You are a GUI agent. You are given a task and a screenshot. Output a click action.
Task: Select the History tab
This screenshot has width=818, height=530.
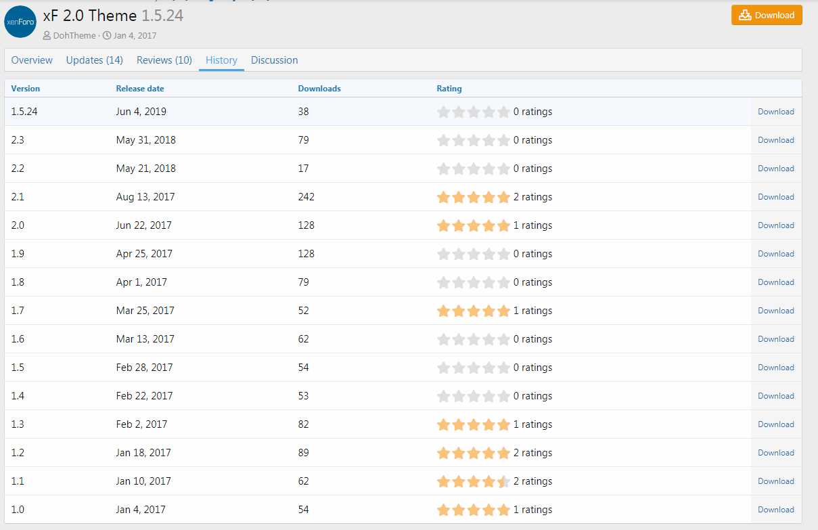click(221, 60)
